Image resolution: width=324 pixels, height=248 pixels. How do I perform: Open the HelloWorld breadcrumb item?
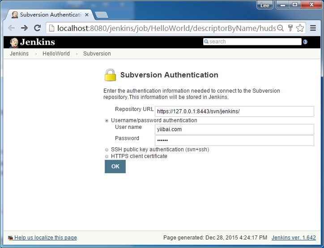(x=56, y=54)
